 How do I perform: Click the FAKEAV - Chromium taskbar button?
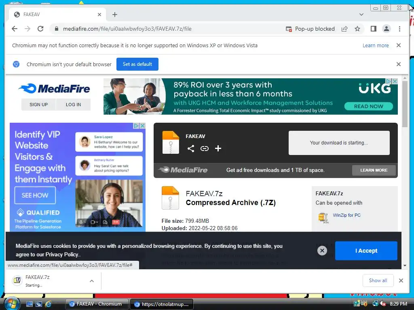click(97, 304)
